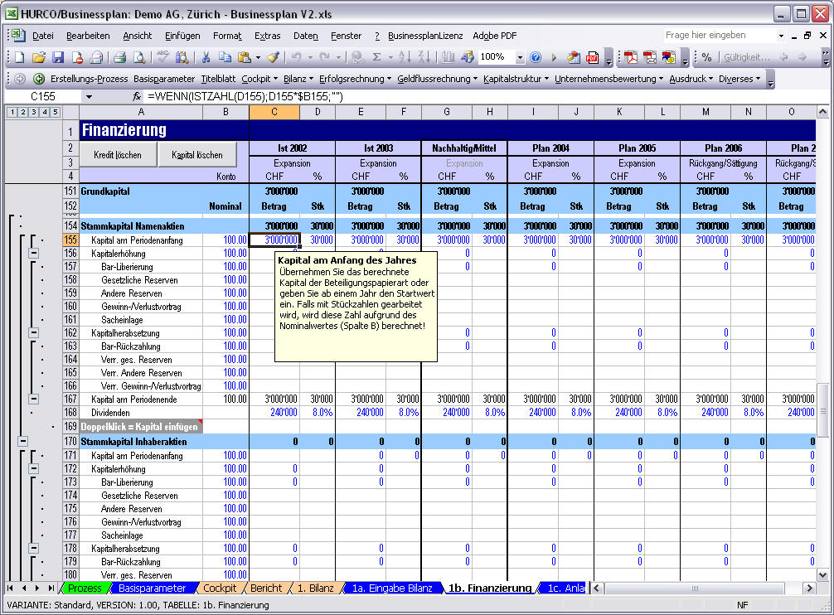Click the Kredit löschen button
Screen dimensions: 834x615
[118, 155]
